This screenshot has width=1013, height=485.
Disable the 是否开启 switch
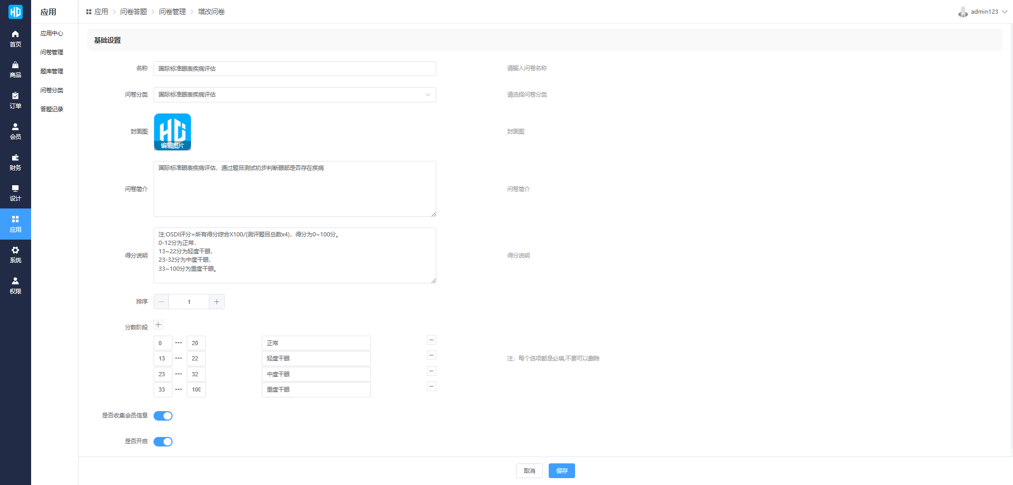point(163,442)
